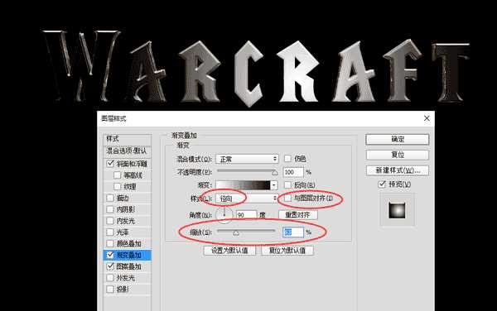Click the angle dial control
Viewport: 497px width, 311px height.
coord(224,215)
